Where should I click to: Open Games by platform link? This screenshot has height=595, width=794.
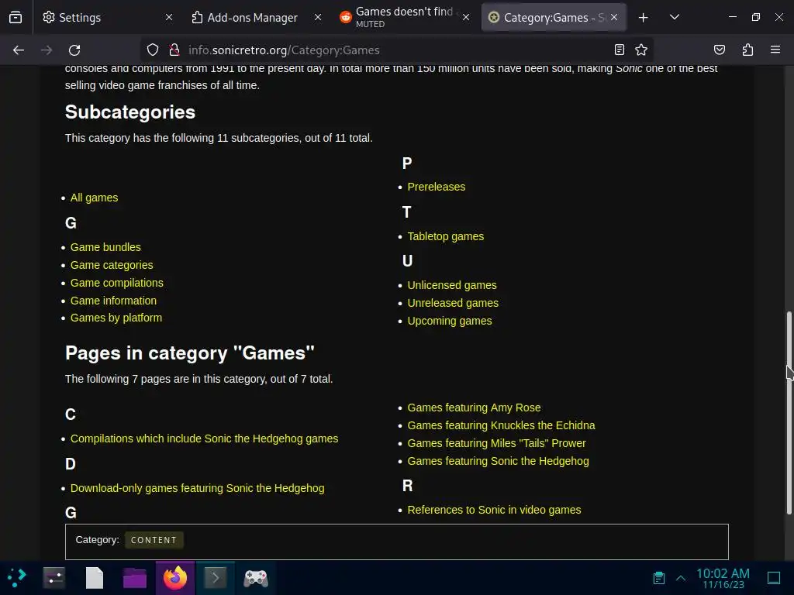(116, 318)
